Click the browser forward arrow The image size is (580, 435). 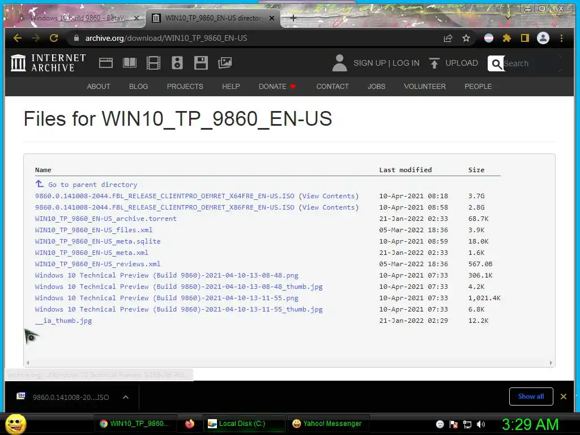(36, 38)
